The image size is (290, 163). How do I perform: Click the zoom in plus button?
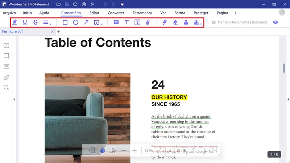[134, 150]
